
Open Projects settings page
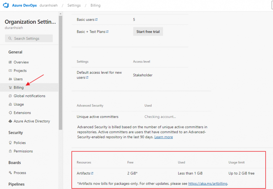[x=20, y=71]
